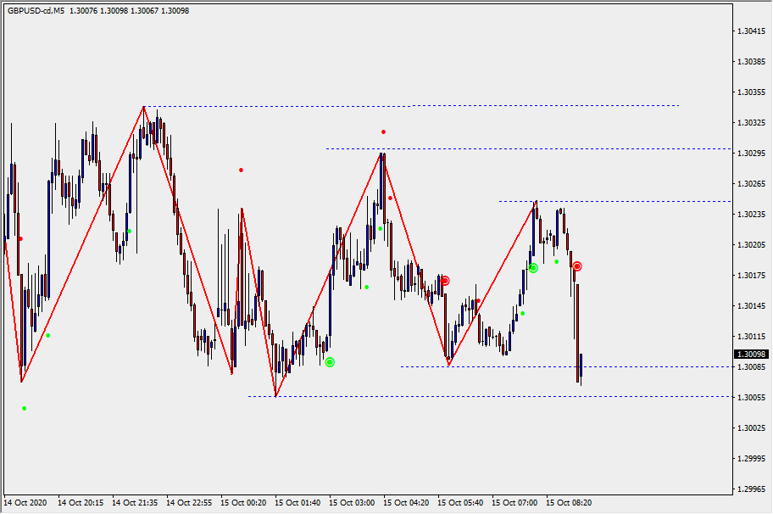Click the circled green marker near 15 Oct 07:00
The height and width of the screenshot is (514, 773).
[x=533, y=268]
